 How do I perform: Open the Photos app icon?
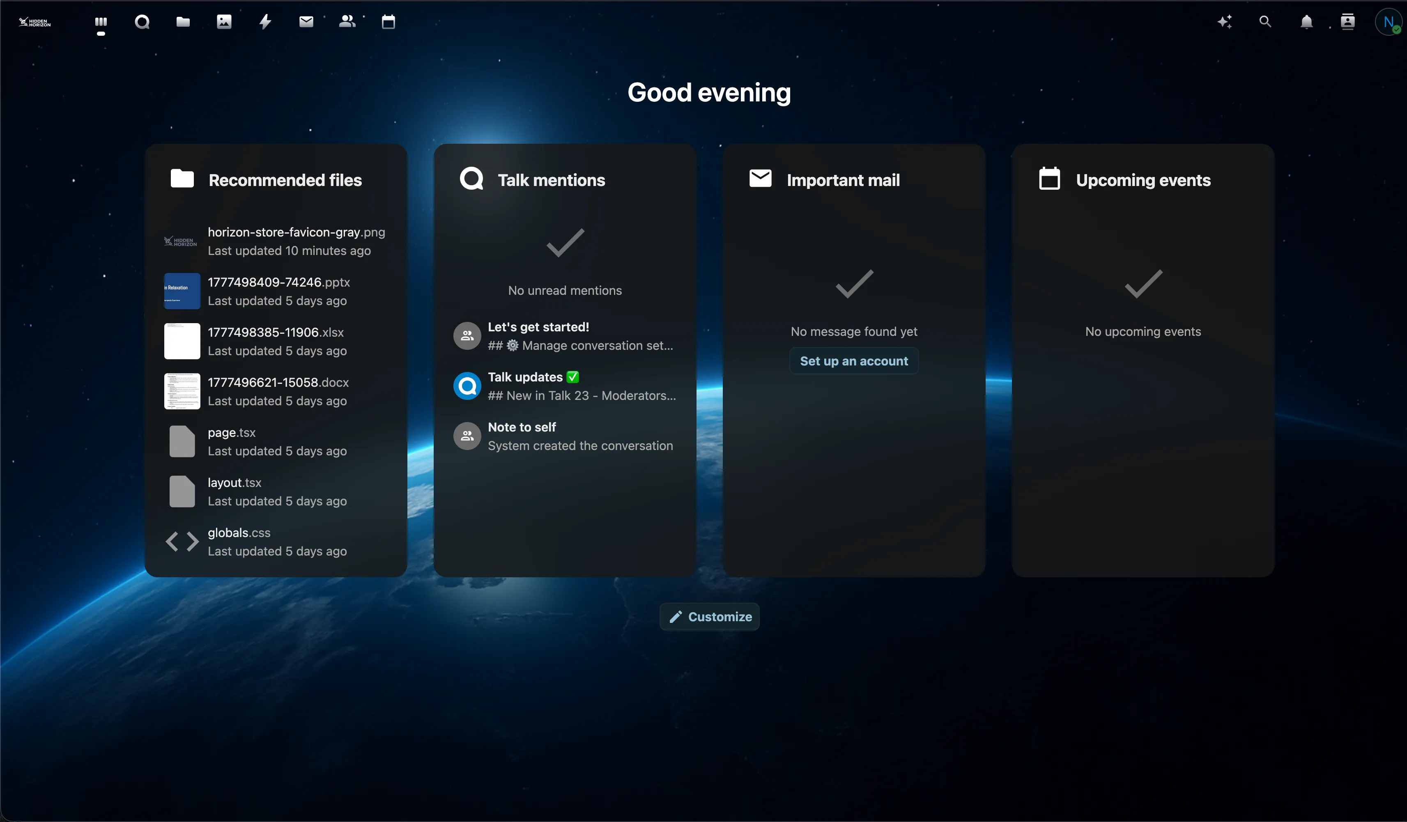[x=224, y=22]
